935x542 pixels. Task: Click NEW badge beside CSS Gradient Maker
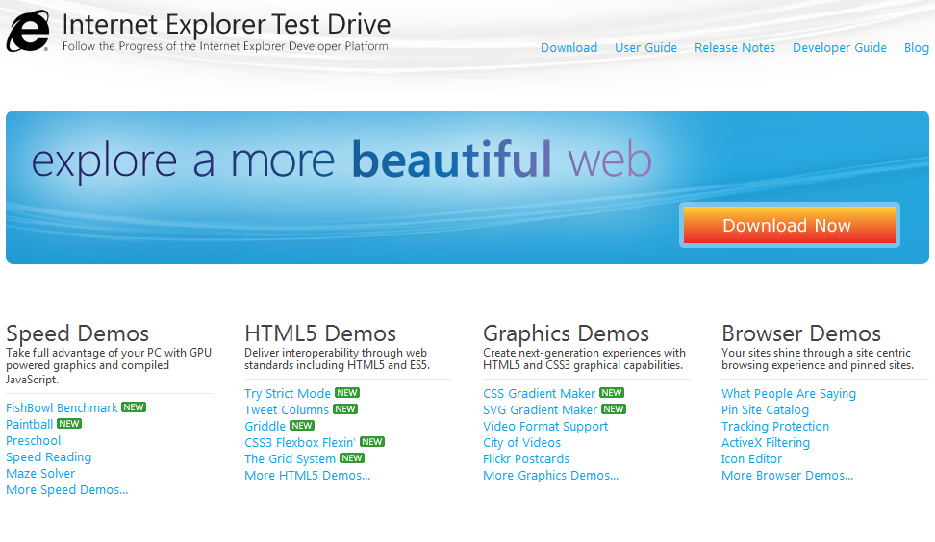(x=612, y=392)
